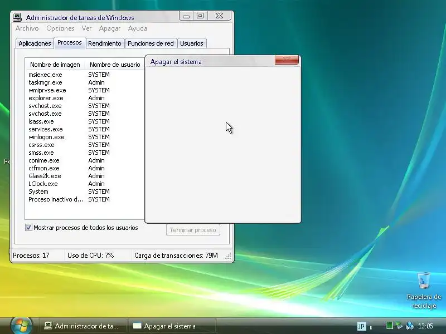The height and width of the screenshot is (334, 446).
Task: Click the Uso de CPU: 7% status entry
Action: coord(90,256)
